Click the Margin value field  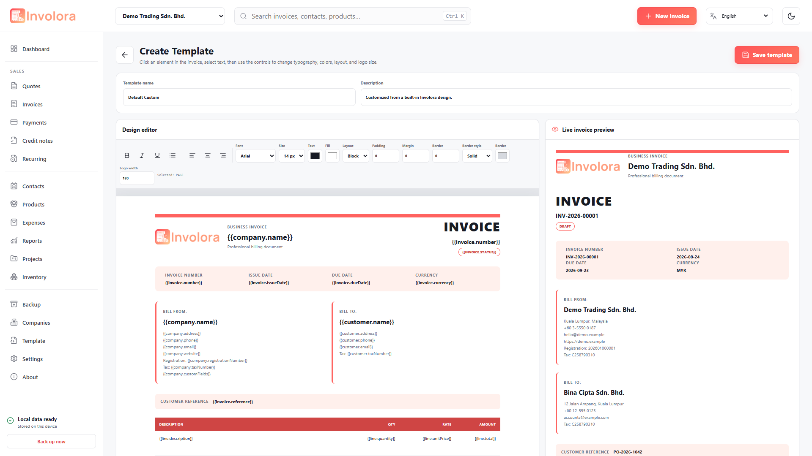(415, 156)
